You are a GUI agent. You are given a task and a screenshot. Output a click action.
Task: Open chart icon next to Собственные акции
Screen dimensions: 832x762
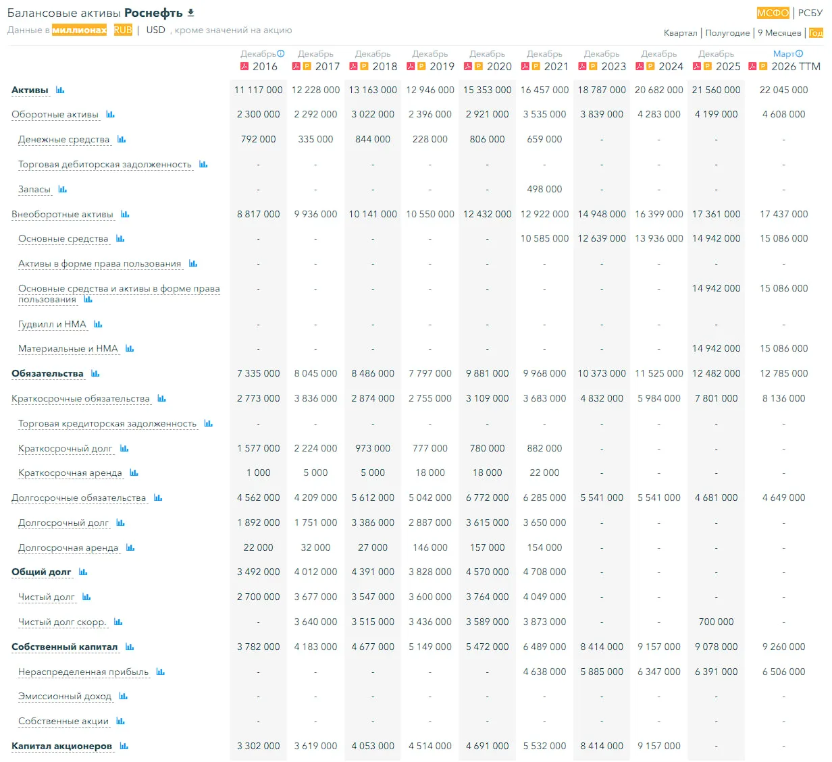point(120,722)
